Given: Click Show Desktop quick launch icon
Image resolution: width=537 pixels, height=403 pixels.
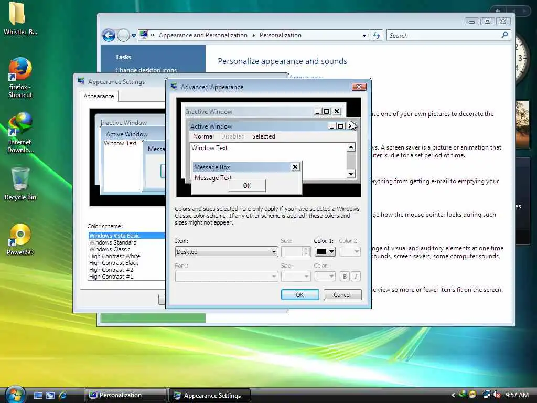Looking at the screenshot, I should [38, 395].
